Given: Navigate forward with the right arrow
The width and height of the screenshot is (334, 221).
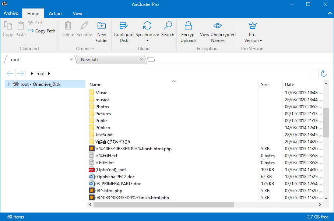Looking at the screenshot, I should pos(20,74).
